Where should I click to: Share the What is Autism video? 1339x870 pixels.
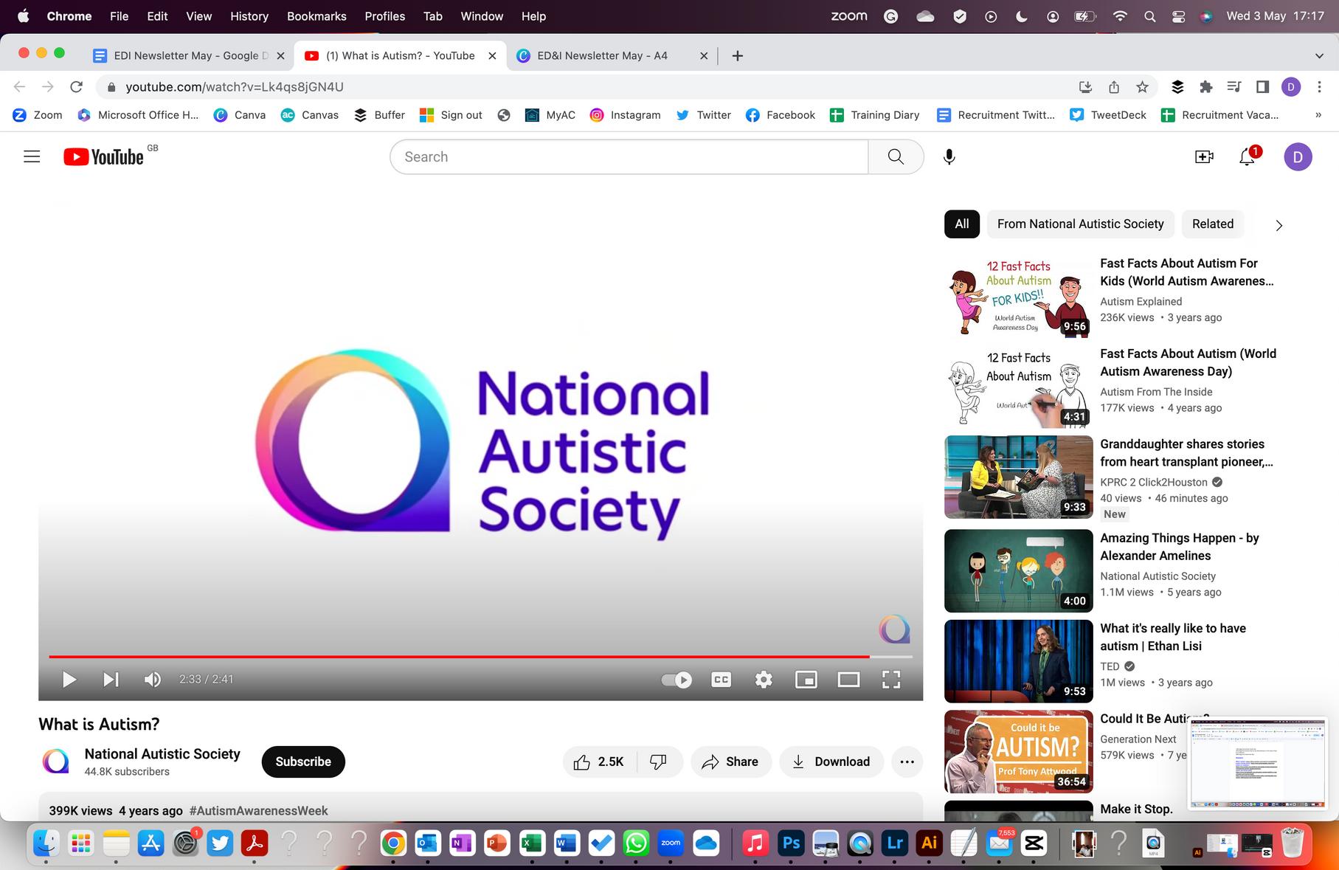point(730,762)
